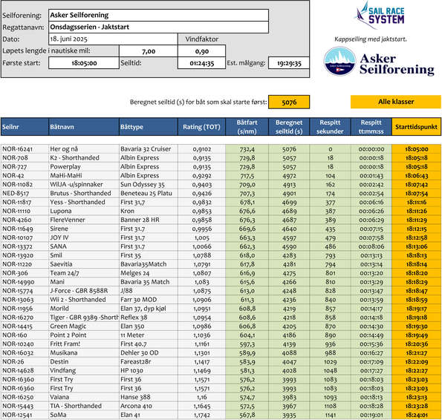Click boat type Beneteau 25 Platu
Screen dimensions: 442x420
tap(146, 193)
